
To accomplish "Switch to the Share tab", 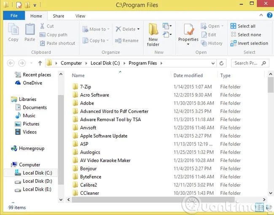I will click(x=58, y=16).
